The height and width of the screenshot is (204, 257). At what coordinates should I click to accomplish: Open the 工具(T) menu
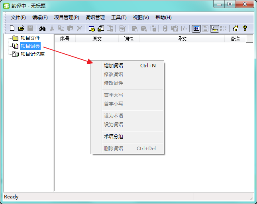pyautogui.click(x=119, y=18)
